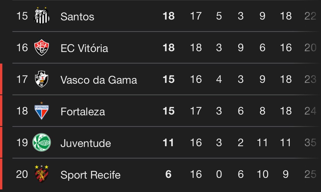Viewport: 321px width, 192px height.
Task: View the Juventude team details
Action: [x=86, y=143]
